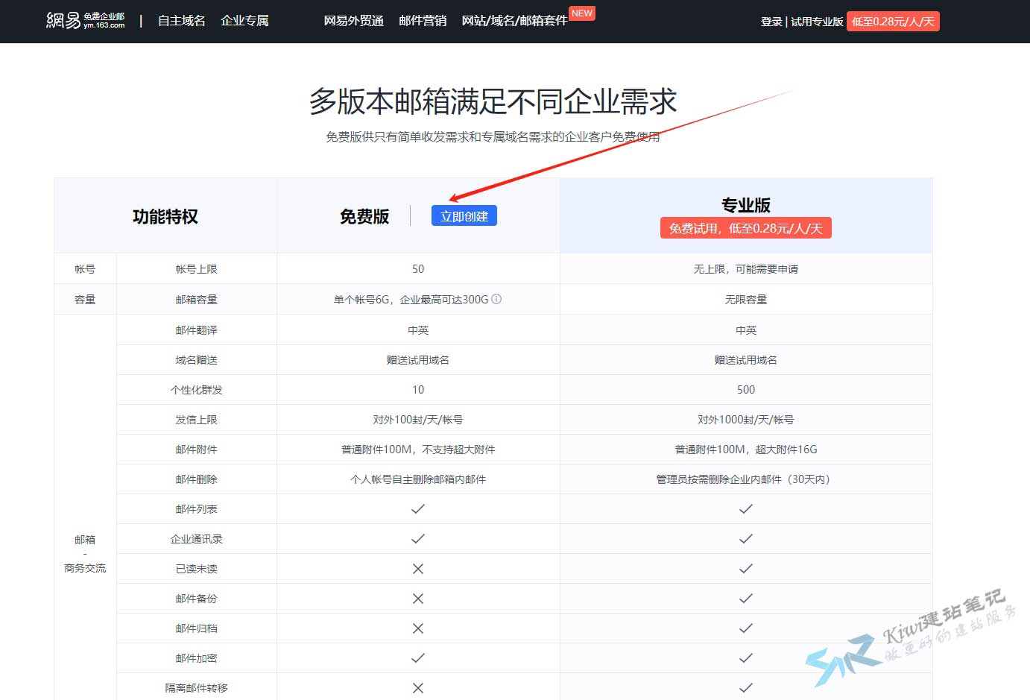The height and width of the screenshot is (700, 1030).
Task: Click the 邮件翻译 feature label
Action: pyautogui.click(x=197, y=330)
